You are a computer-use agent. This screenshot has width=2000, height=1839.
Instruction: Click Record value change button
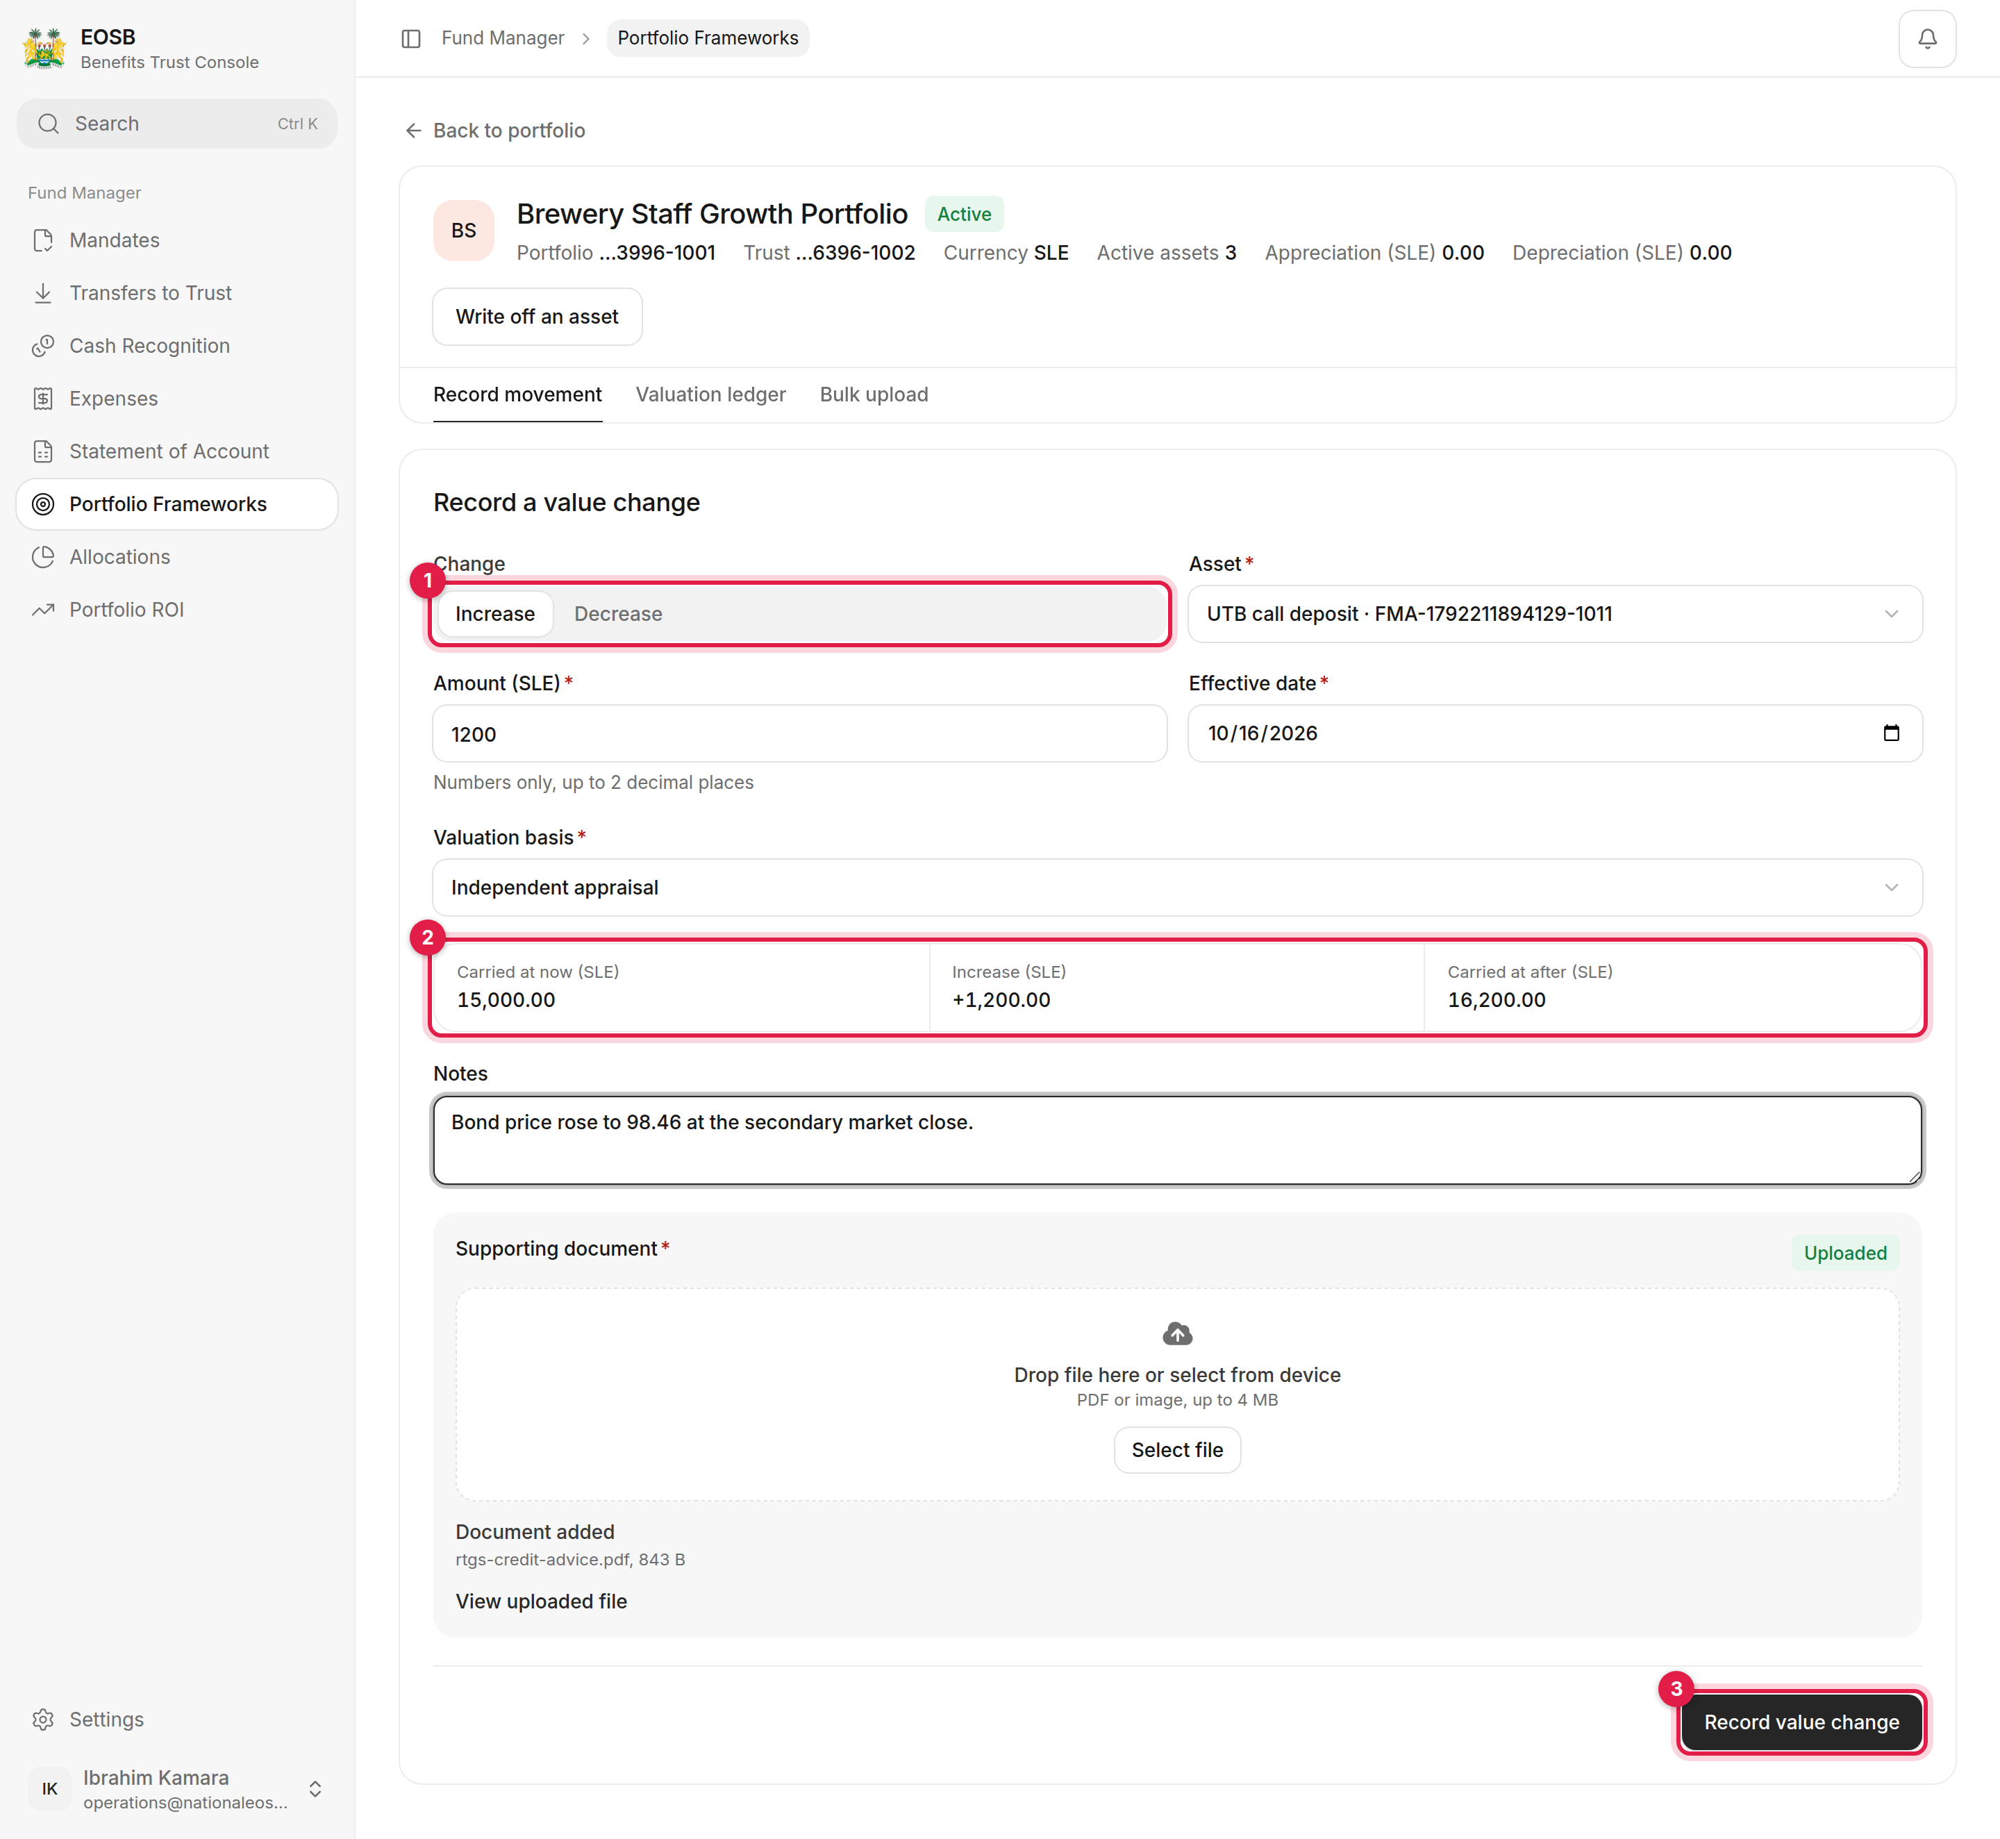click(1801, 1722)
